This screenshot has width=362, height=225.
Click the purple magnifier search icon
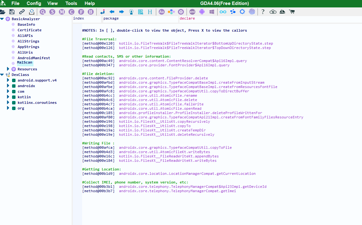pos(42,12)
